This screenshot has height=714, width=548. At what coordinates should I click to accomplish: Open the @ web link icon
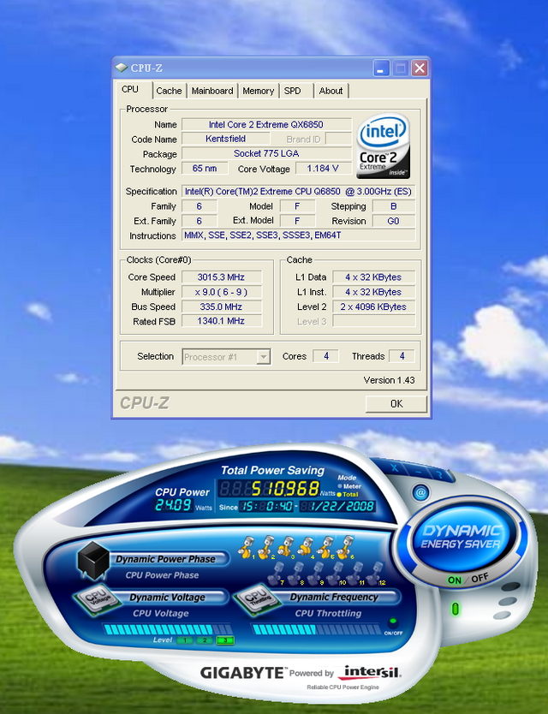click(x=421, y=492)
